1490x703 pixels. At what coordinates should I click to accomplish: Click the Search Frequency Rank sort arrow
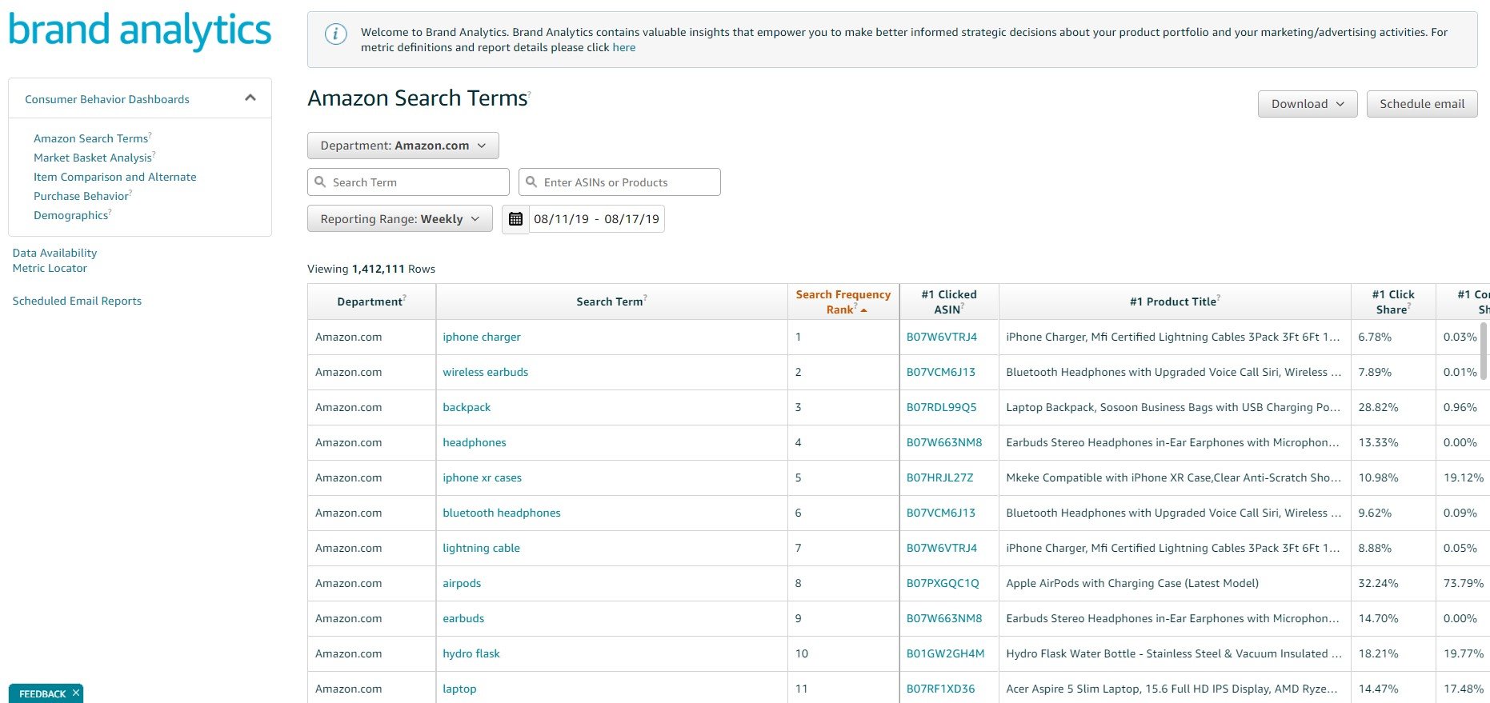(863, 310)
